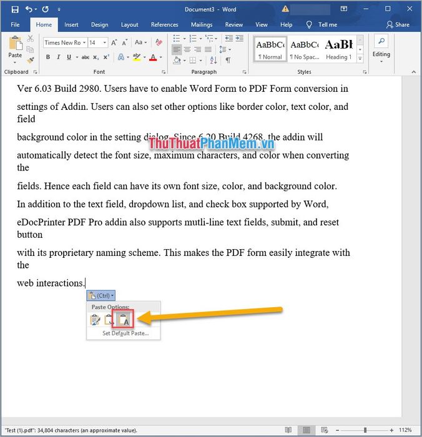Open the Times New Roman font dropdown
Image resolution: width=422 pixels, height=437 pixels.
[84, 42]
